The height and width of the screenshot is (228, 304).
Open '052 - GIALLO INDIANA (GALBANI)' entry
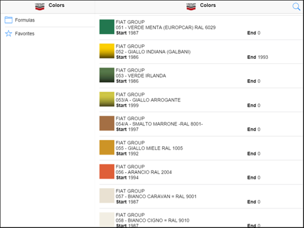[153, 52]
